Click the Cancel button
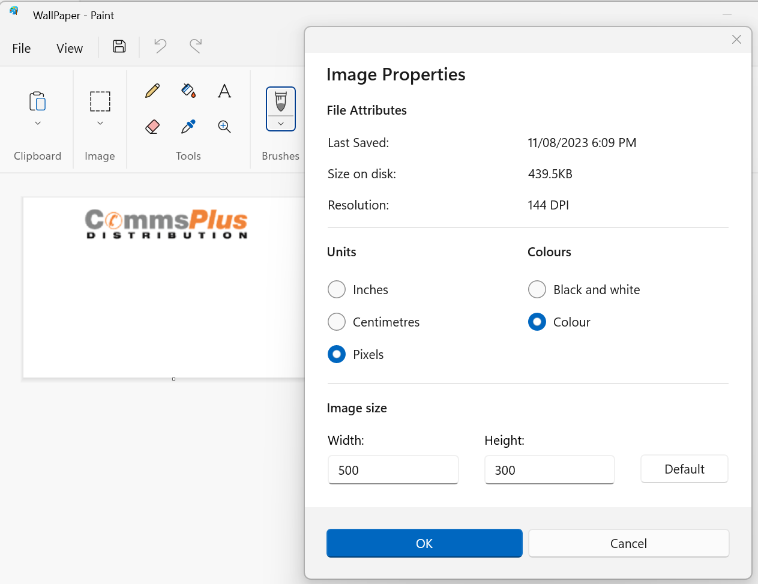 (x=628, y=543)
